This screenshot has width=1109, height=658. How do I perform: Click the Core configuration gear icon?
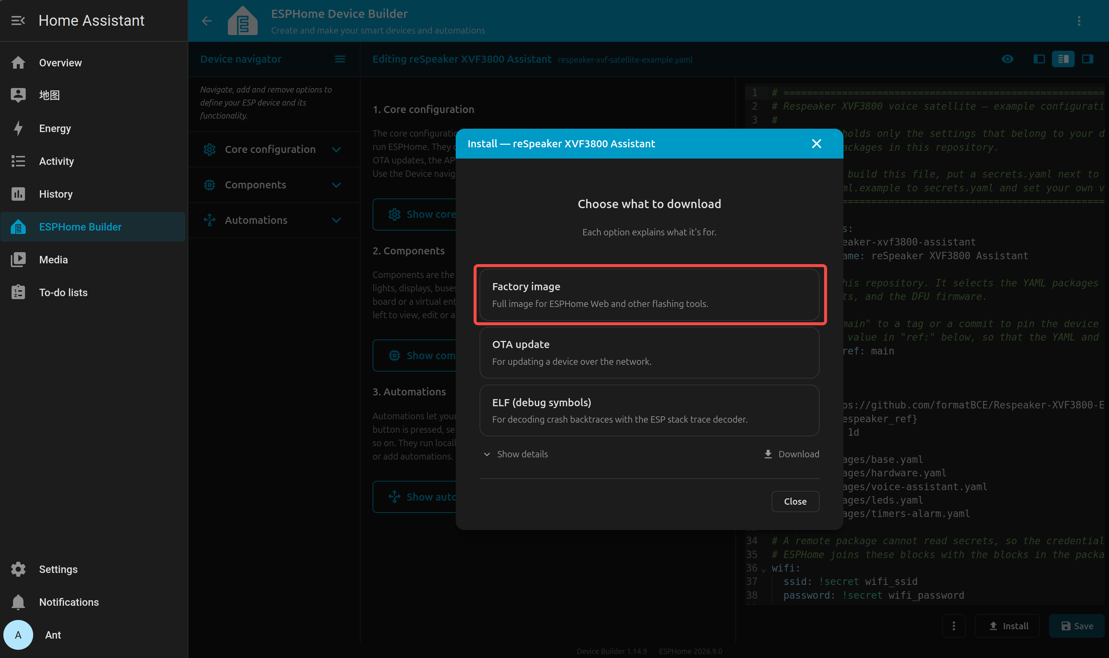tap(210, 150)
